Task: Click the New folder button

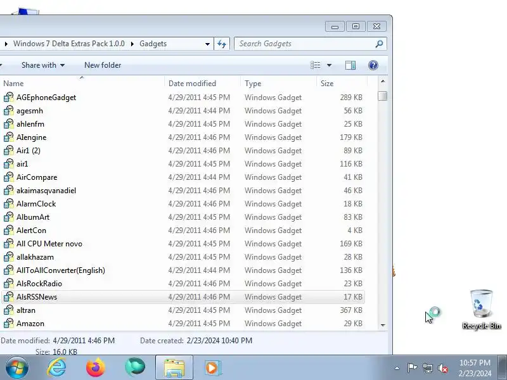Action: [103, 65]
